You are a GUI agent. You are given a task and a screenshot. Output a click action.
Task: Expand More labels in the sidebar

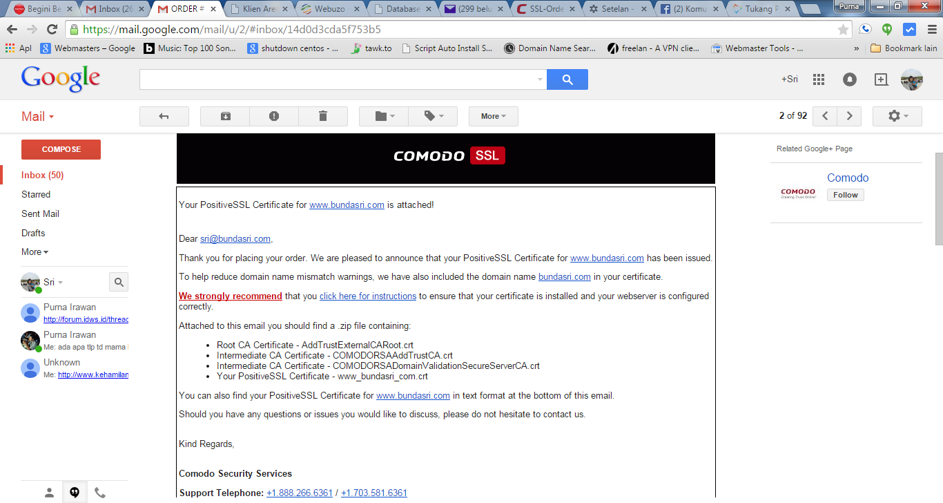tap(35, 251)
